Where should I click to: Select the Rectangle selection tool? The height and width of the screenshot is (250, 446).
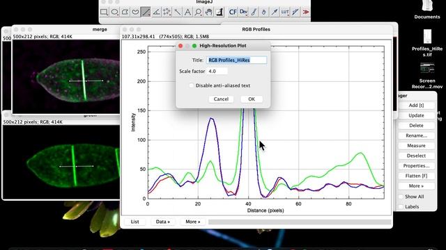[104, 12]
